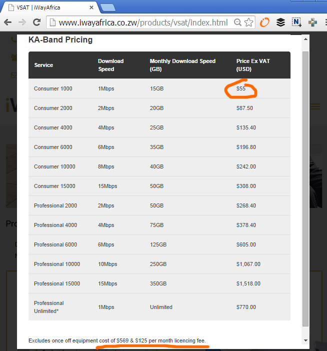
Task: Click the 'Professional 10000' service cell
Action: [57, 264]
